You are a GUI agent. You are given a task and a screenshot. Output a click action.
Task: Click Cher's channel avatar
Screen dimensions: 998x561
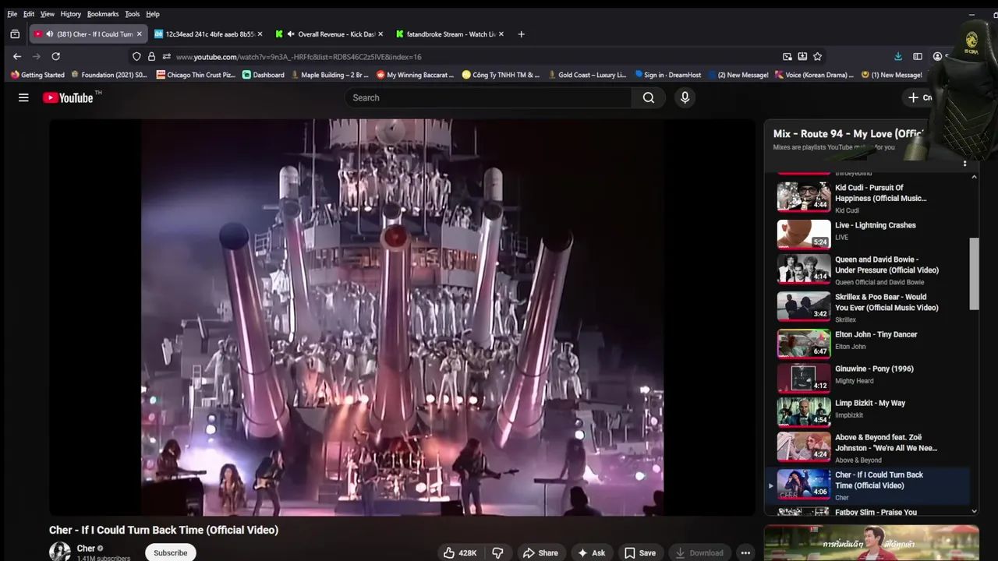60,552
